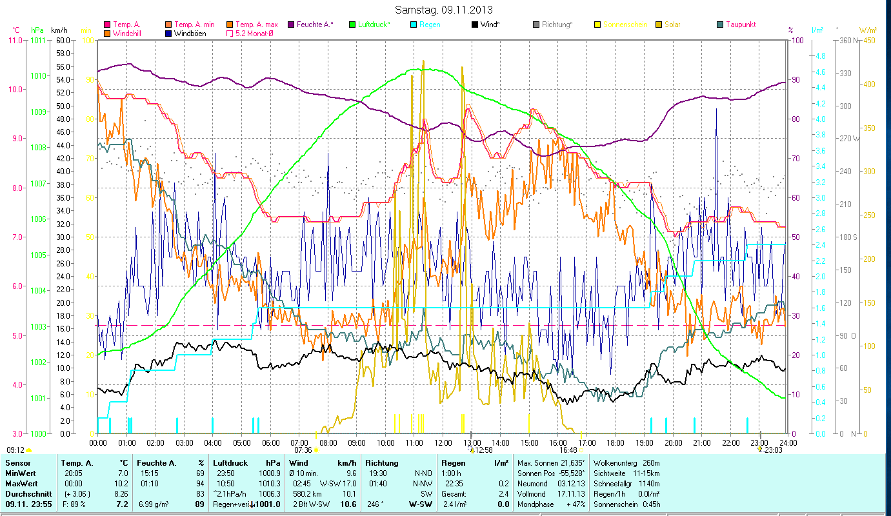Click the 24:00 time axis label
This screenshot has height=516, width=891.
[x=788, y=442]
